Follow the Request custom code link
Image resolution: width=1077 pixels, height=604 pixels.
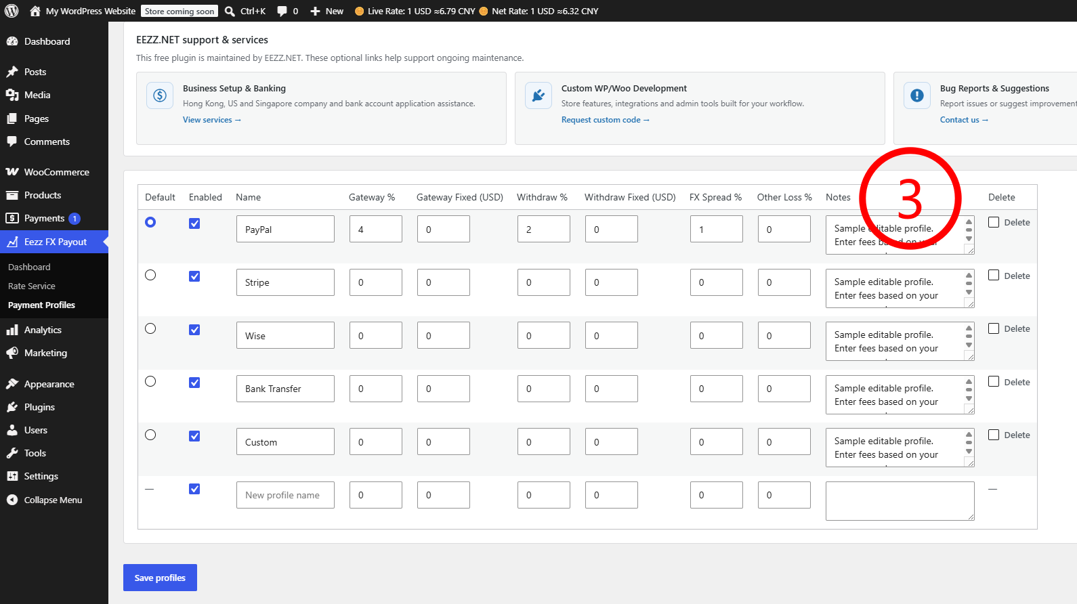pos(605,120)
